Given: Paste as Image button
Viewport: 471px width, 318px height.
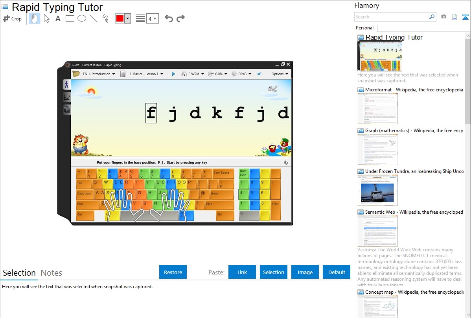Looking at the screenshot, I should point(305,272).
